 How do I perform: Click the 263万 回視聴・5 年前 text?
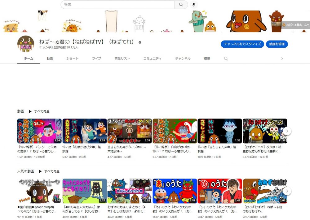click(165, 217)
